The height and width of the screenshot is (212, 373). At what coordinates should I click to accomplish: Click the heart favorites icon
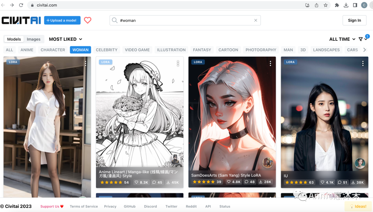(x=87, y=20)
